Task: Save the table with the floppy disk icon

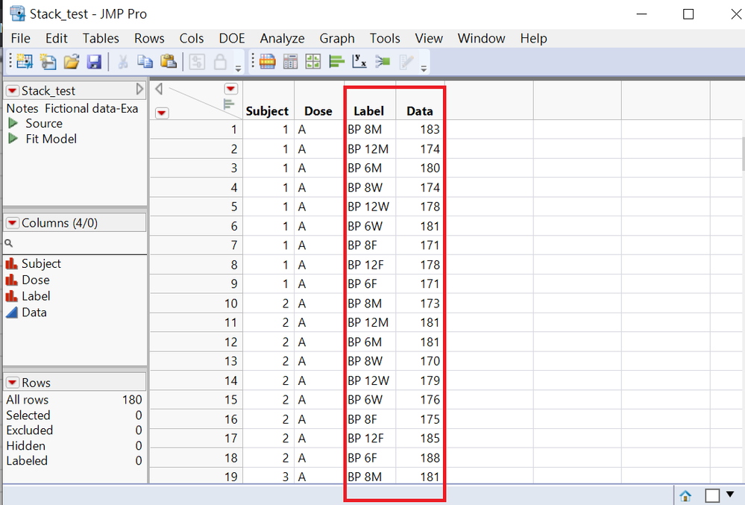Action: (94, 61)
